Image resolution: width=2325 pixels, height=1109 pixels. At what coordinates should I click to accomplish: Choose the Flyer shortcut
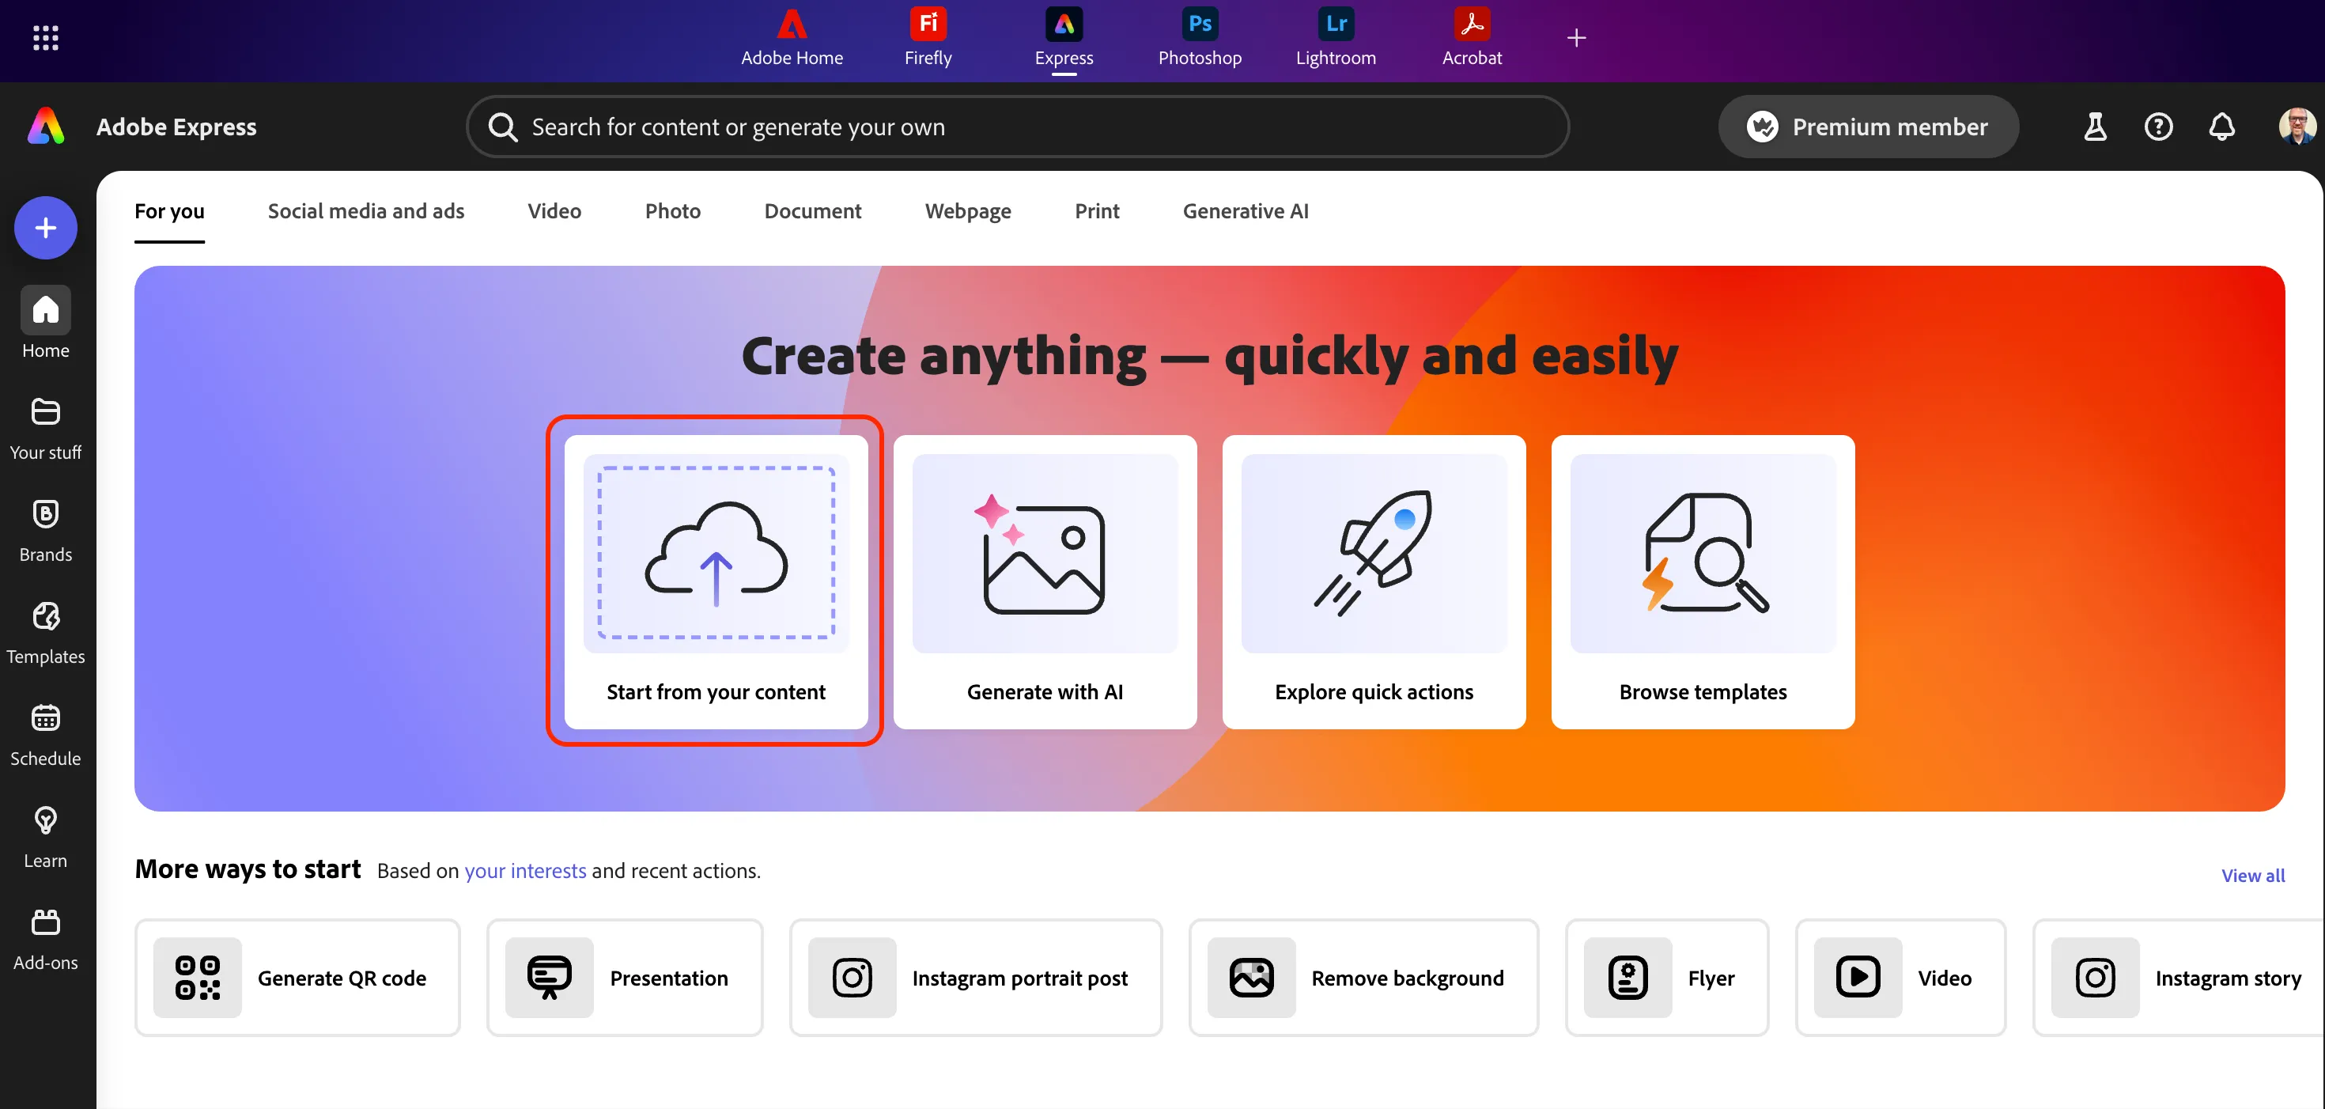(1666, 977)
